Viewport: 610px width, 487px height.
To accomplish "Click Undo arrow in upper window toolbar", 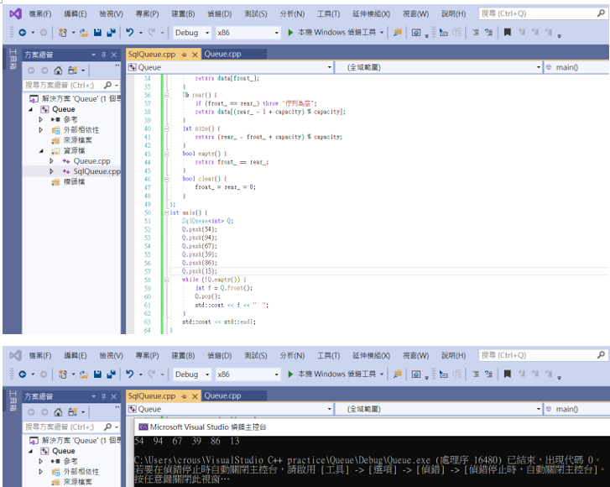I will [130, 33].
